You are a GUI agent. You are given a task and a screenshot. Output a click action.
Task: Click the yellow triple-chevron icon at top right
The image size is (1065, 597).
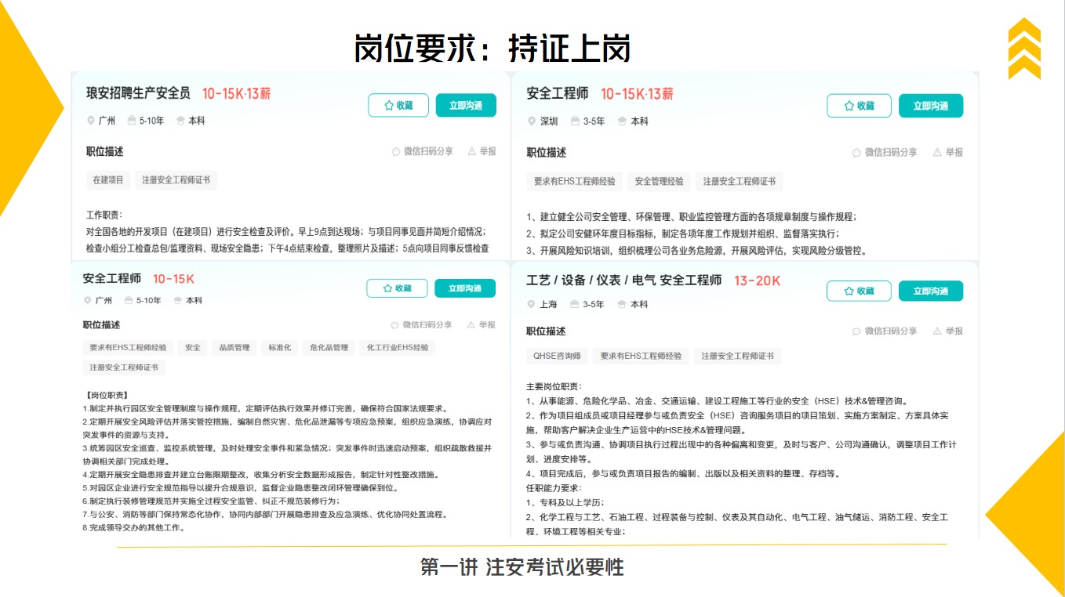click(x=1024, y=49)
